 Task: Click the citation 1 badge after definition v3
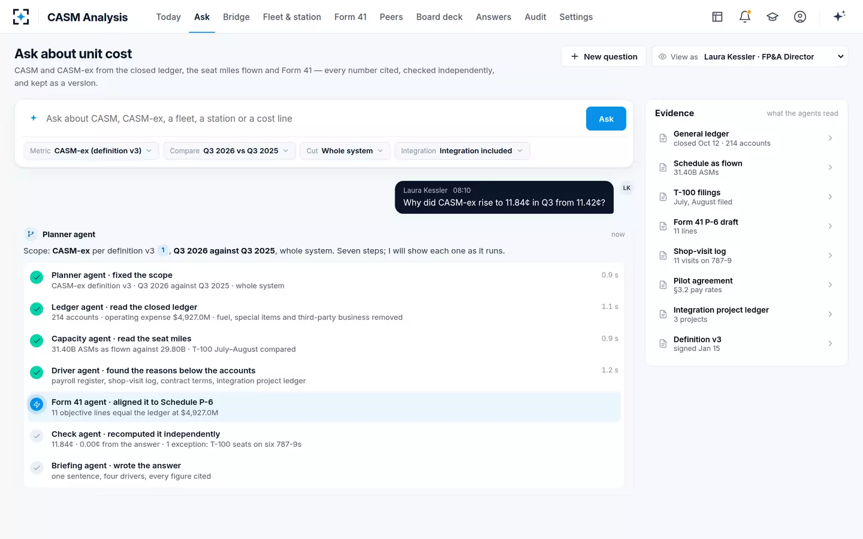click(x=163, y=250)
